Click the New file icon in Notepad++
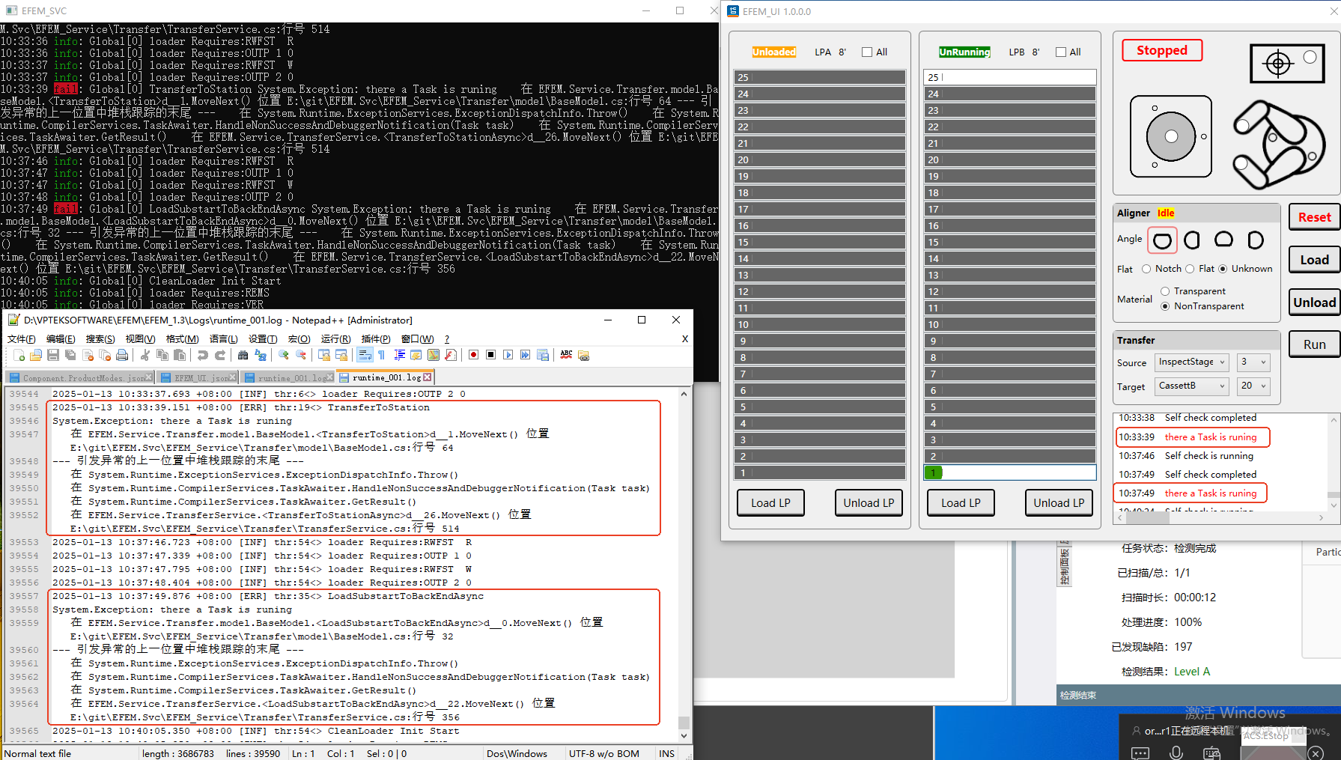The image size is (1341, 760). [x=19, y=355]
